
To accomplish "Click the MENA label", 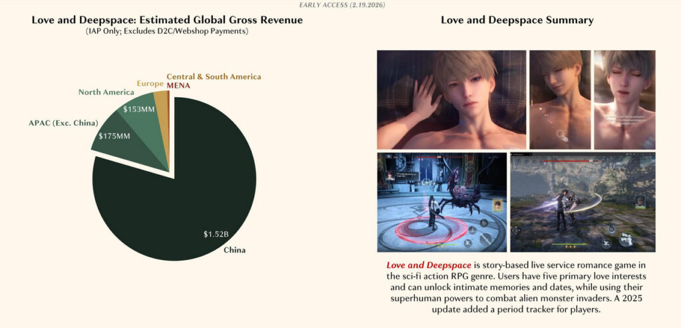I will tap(178, 85).
